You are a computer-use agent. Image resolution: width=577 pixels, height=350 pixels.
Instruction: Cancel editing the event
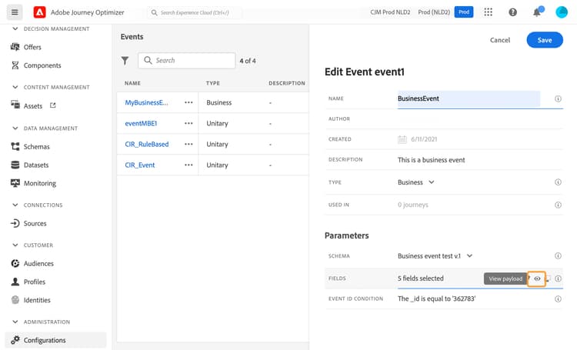pos(500,40)
